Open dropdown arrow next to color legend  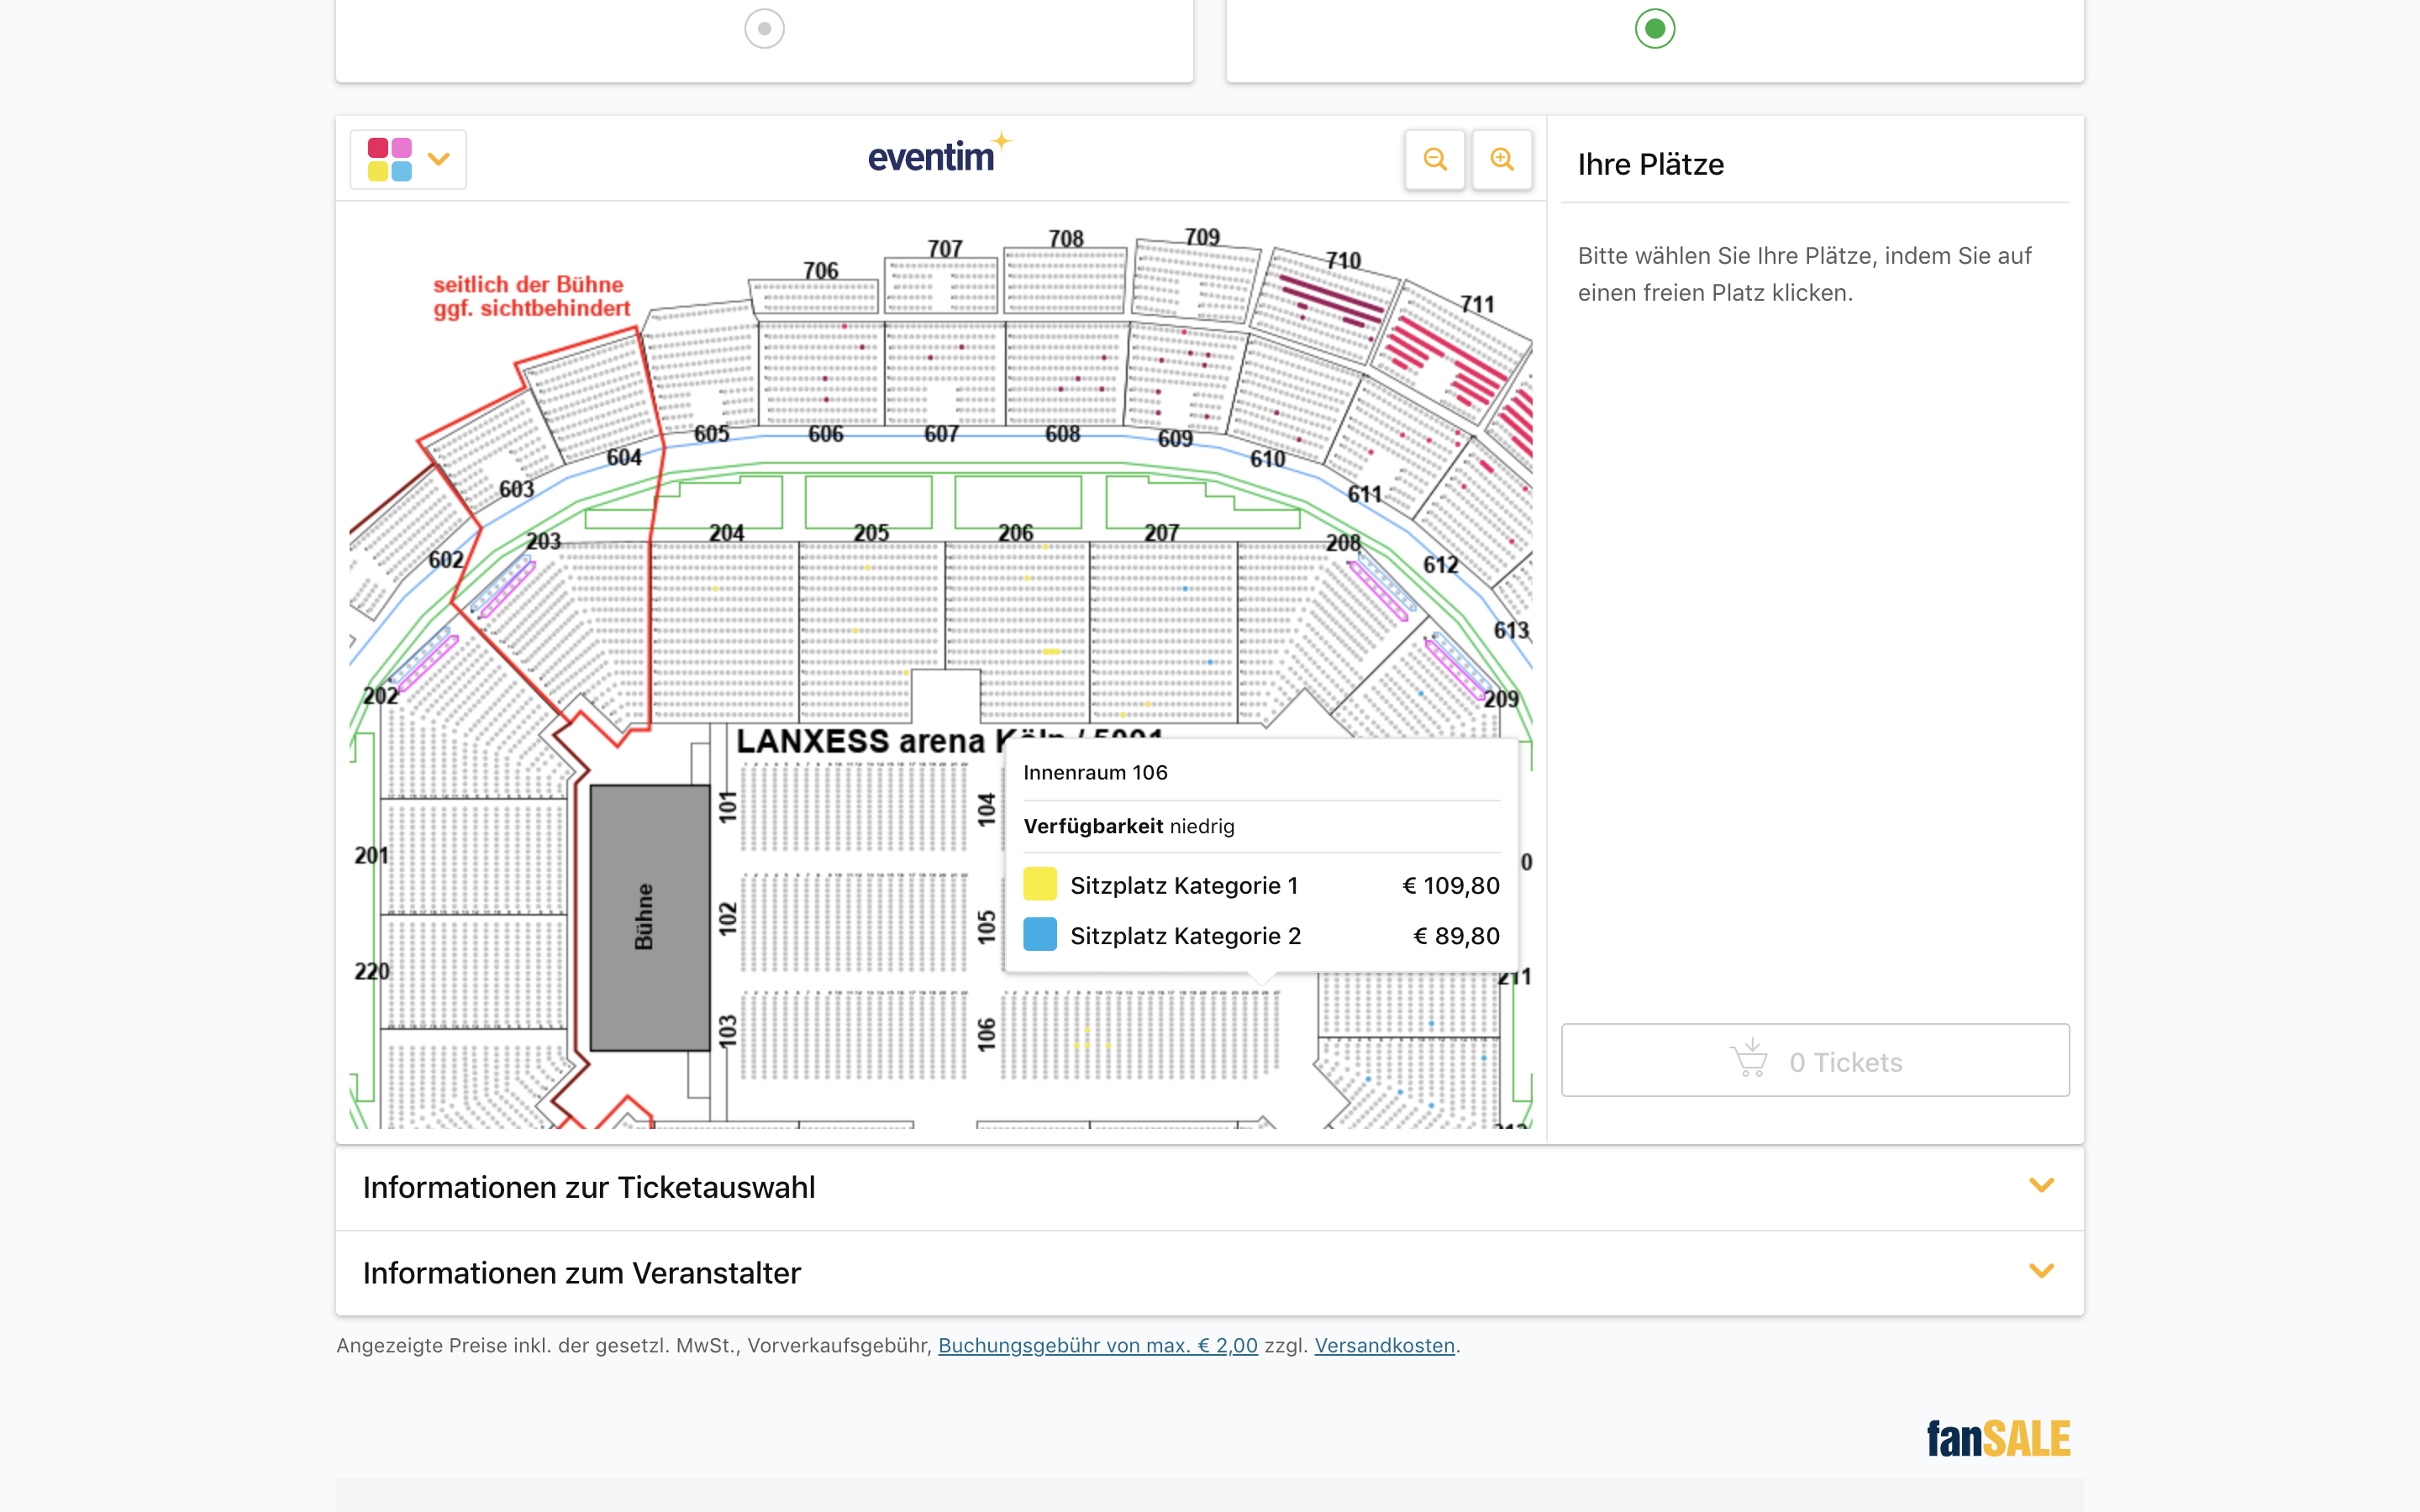click(438, 160)
